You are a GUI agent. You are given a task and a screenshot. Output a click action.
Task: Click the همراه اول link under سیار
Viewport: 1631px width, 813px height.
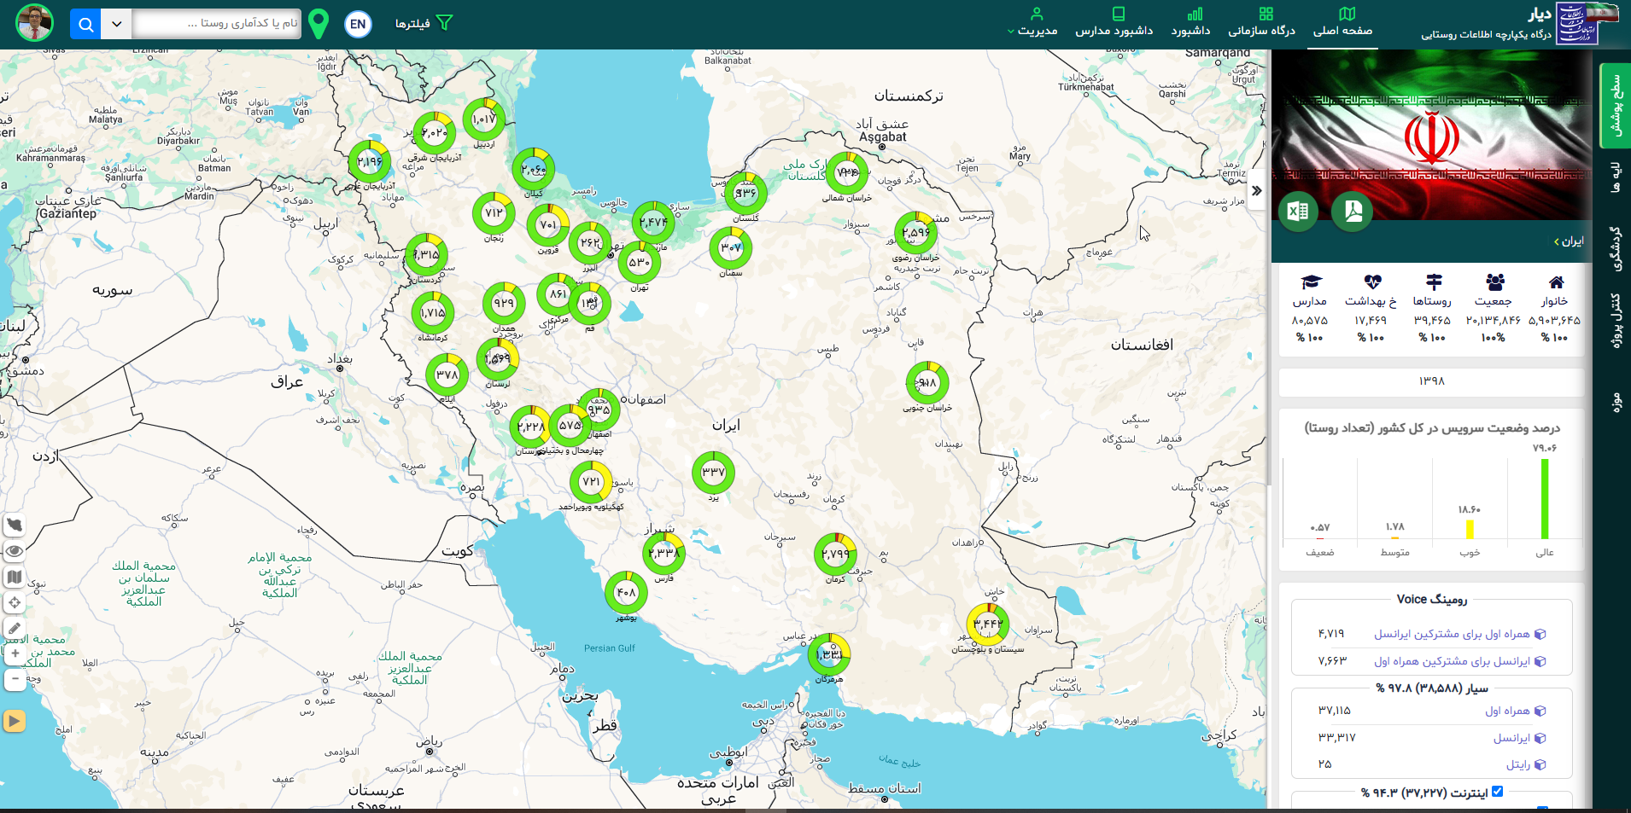click(x=1507, y=711)
